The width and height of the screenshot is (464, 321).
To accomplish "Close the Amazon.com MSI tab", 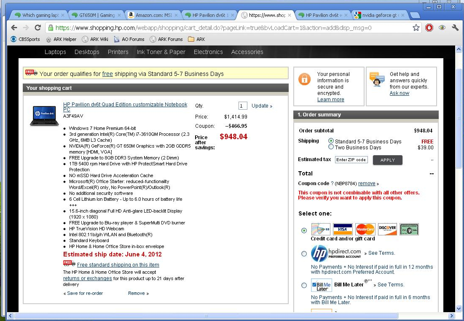I will (176, 15).
